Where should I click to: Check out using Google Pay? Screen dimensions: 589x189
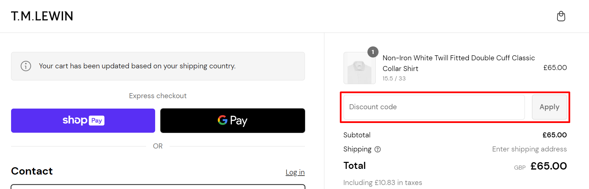point(232,121)
